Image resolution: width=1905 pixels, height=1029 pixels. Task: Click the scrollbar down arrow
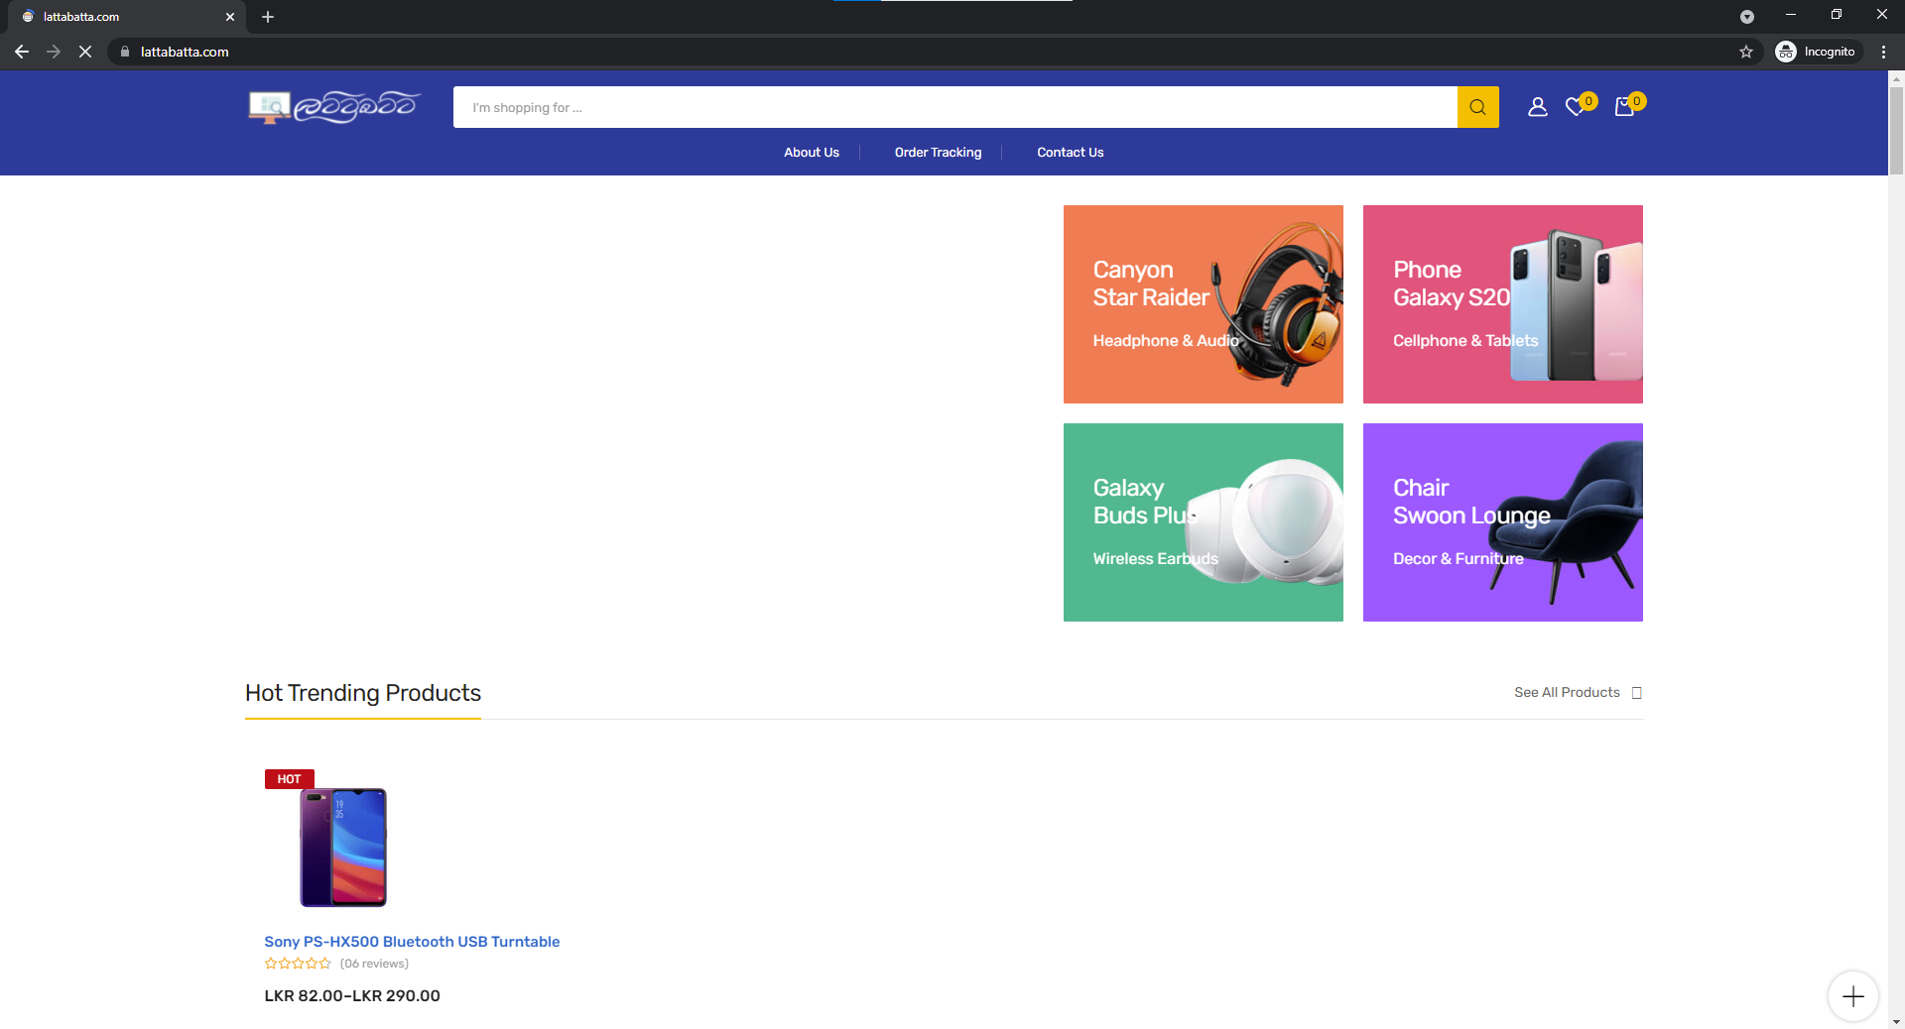(x=1896, y=1021)
